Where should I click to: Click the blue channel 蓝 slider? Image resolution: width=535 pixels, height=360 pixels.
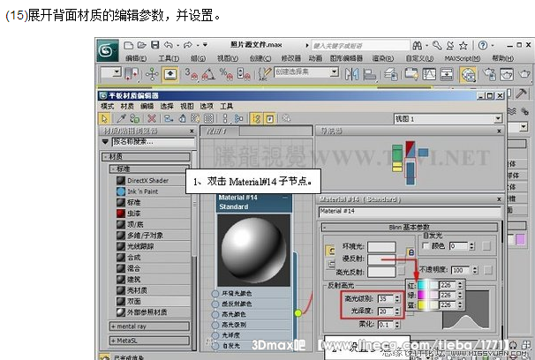(428, 305)
